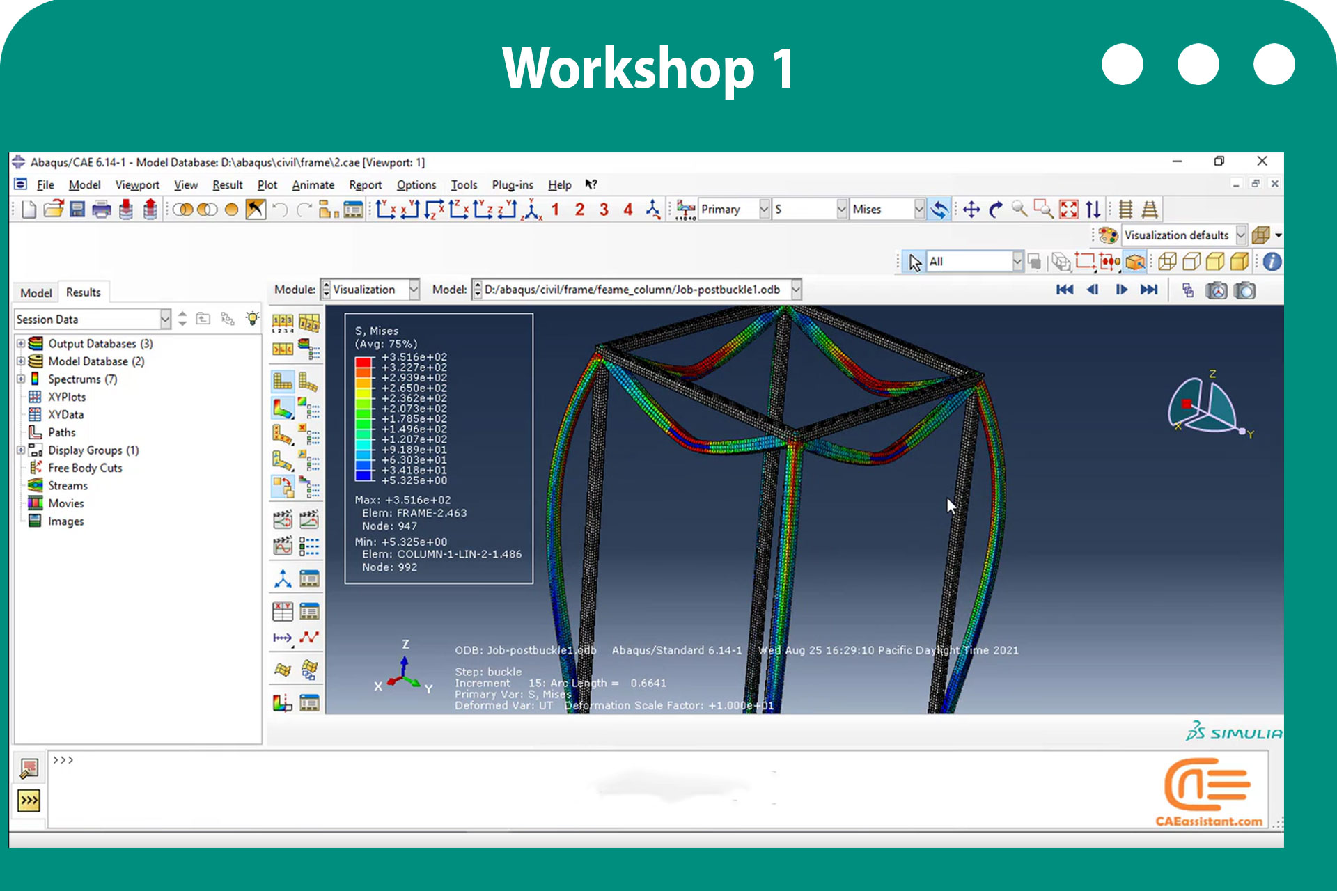The height and width of the screenshot is (891, 1337).
Task: Open the Session Data dropdown
Action: [x=93, y=320]
